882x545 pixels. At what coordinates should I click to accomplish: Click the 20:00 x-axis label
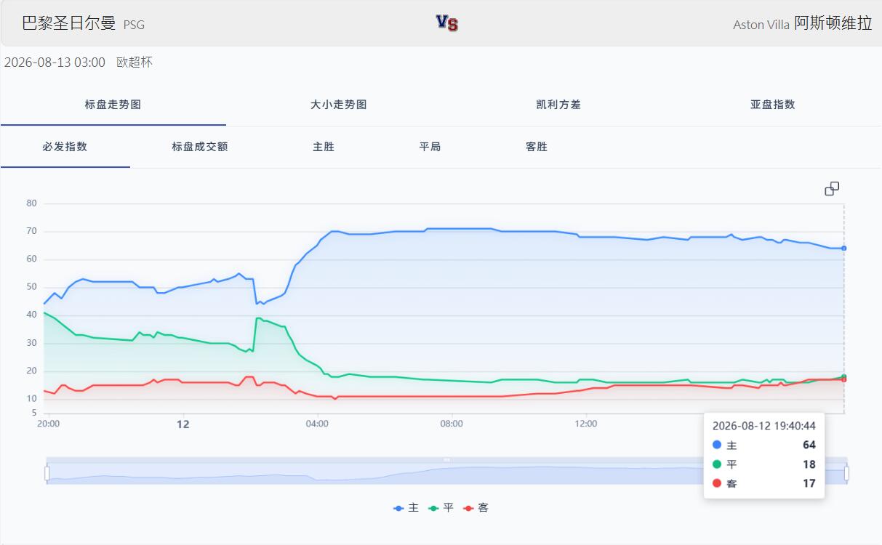point(49,424)
